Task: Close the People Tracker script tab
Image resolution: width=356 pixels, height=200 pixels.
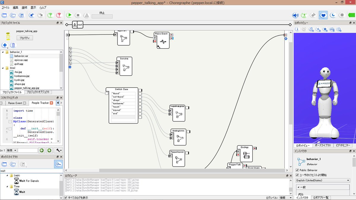Action: coord(52,103)
